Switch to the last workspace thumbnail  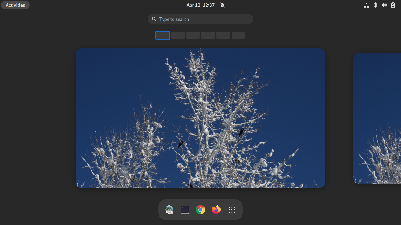(x=238, y=35)
